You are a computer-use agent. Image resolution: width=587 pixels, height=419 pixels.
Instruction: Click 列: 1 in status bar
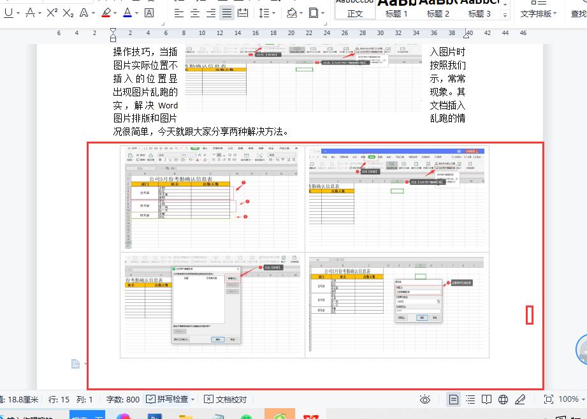click(84, 399)
